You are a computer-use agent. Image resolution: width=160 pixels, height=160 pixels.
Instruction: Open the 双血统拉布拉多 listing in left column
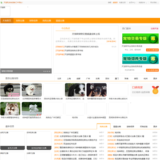(70, 144)
